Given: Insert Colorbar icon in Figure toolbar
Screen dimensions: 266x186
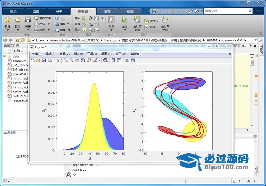Looking at the screenshot, I should pyautogui.click(x=113, y=61).
